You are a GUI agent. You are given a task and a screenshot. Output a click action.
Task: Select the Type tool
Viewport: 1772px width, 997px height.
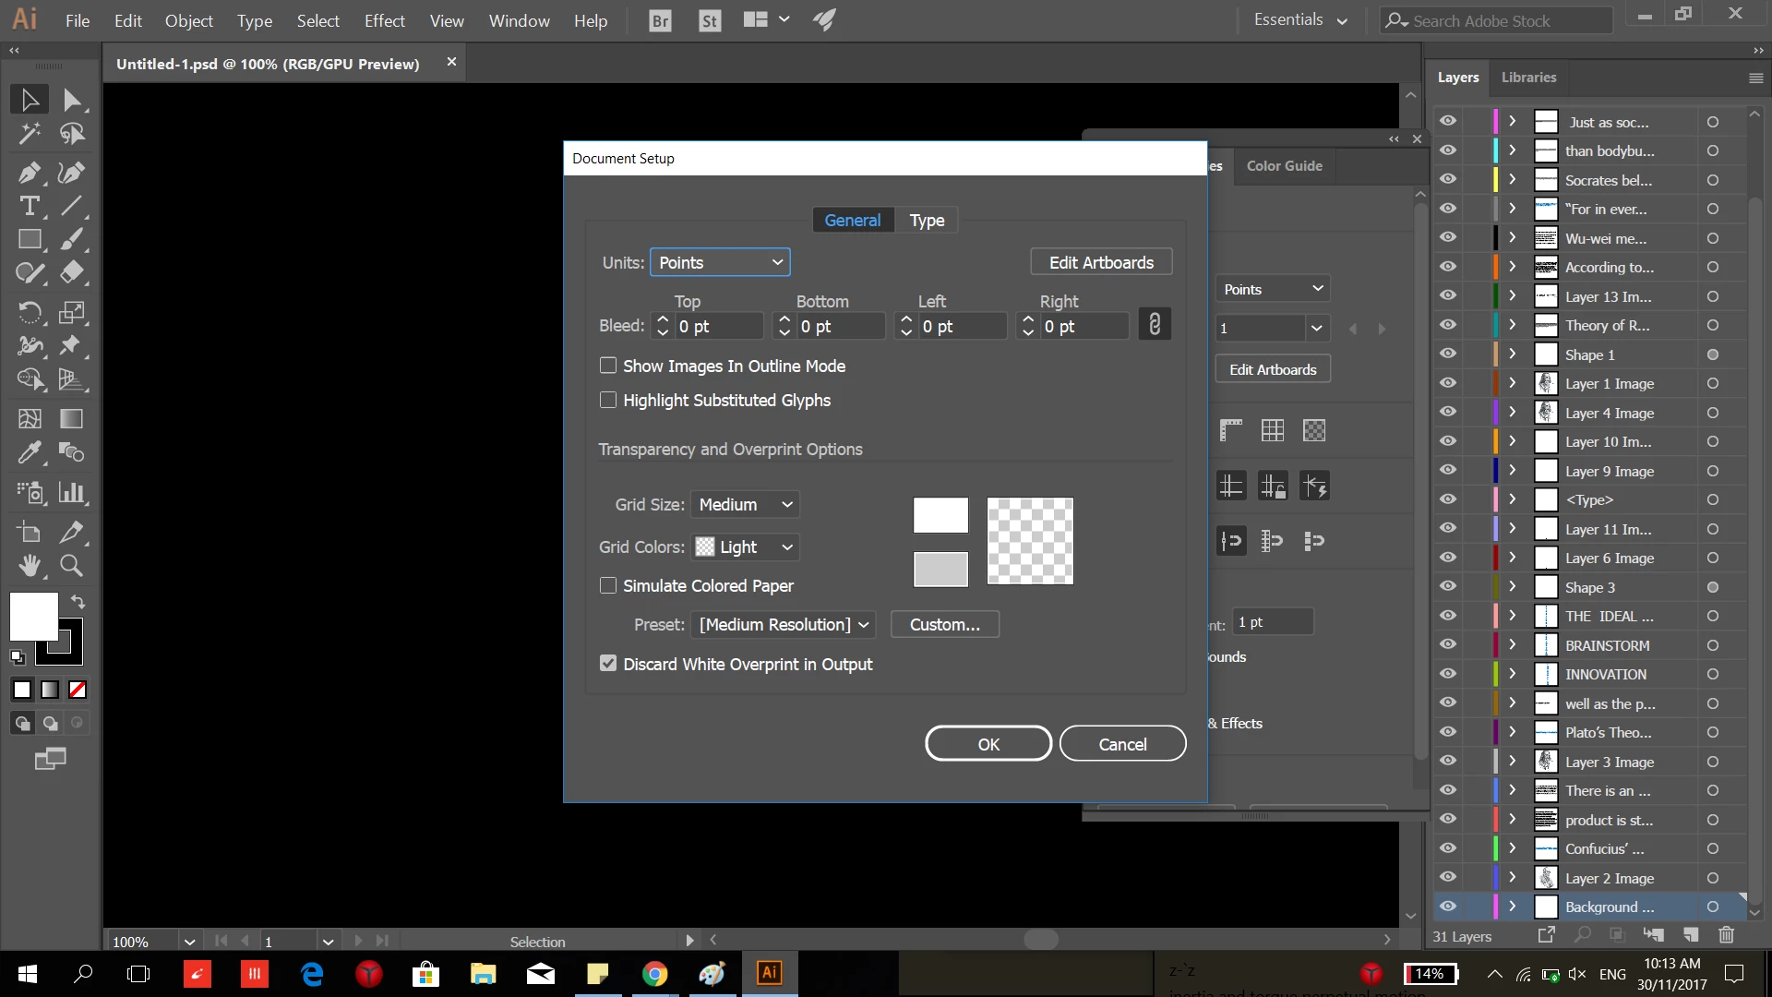point(29,207)
